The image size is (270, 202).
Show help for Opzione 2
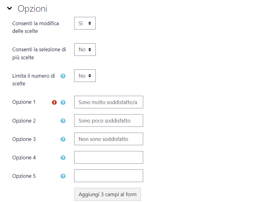tap(63, 121)
